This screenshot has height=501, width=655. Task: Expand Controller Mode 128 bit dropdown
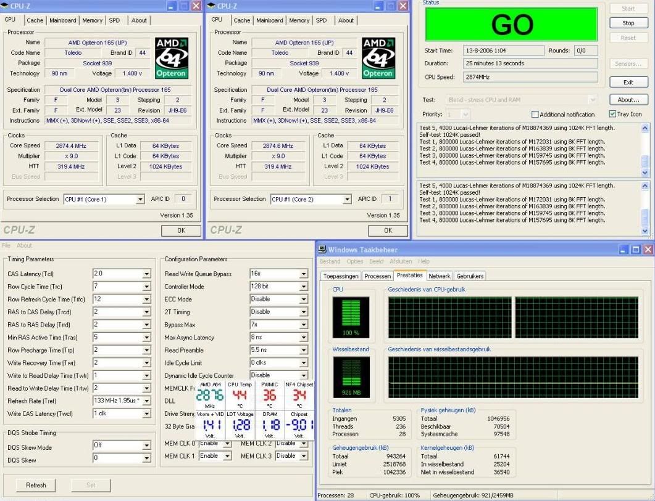click(304, 287)
